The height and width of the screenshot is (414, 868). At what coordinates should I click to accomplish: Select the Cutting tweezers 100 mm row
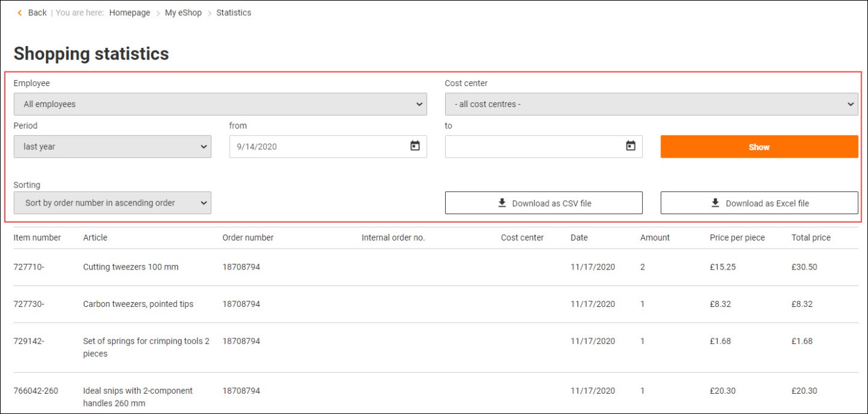[x=131, y=268]
